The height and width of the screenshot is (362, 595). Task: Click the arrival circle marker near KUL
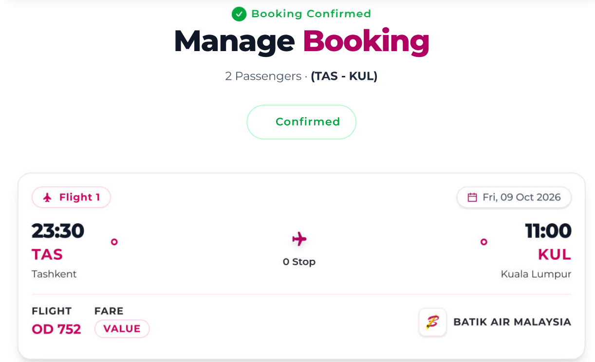pyautogui.click(x=484, y=242)
